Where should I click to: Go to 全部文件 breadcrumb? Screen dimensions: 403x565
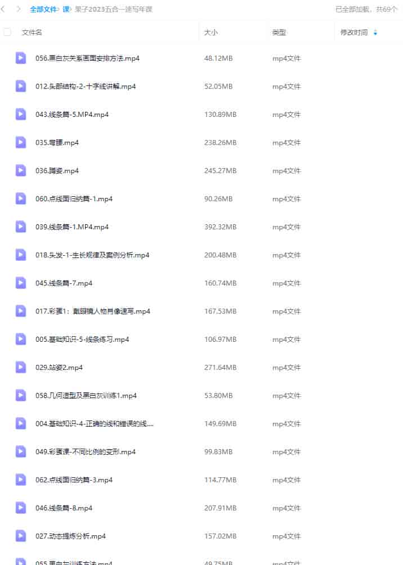pos(43,9)
